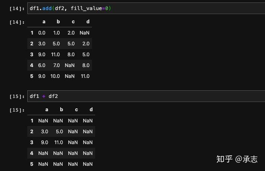
Task: Select row index 5 in the first output table
Action: [32, 76]
